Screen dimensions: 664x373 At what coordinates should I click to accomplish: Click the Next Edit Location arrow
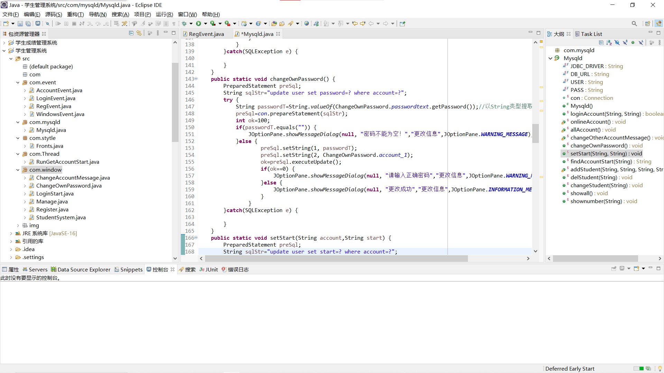pos(363,23)
